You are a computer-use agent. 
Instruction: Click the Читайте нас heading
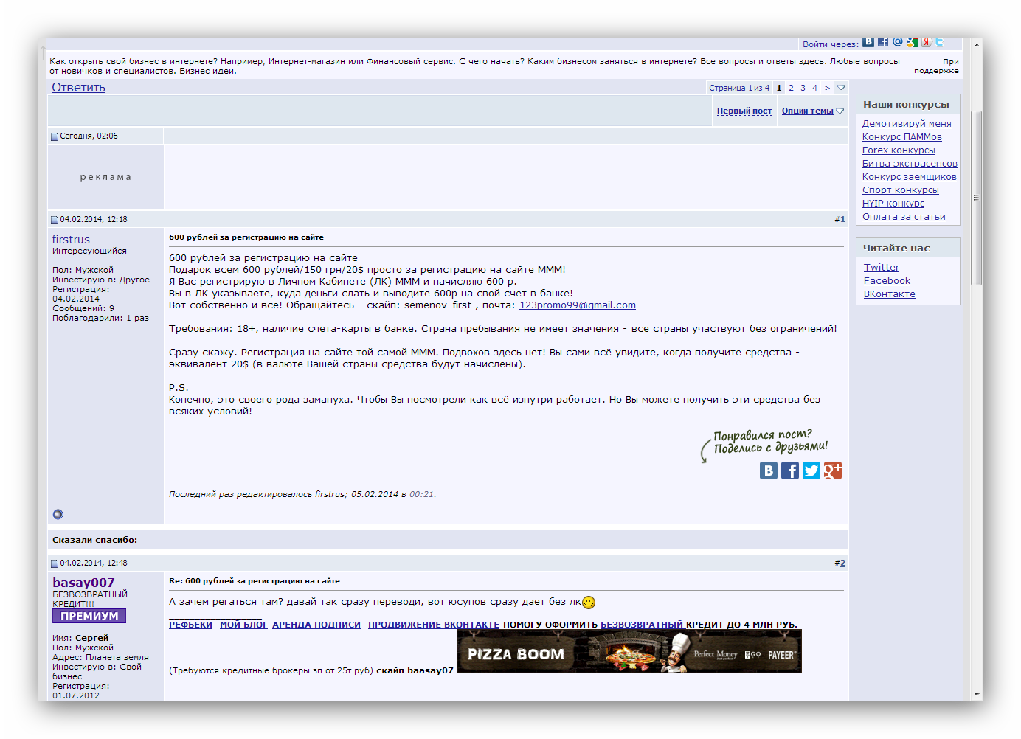(896, 249)
